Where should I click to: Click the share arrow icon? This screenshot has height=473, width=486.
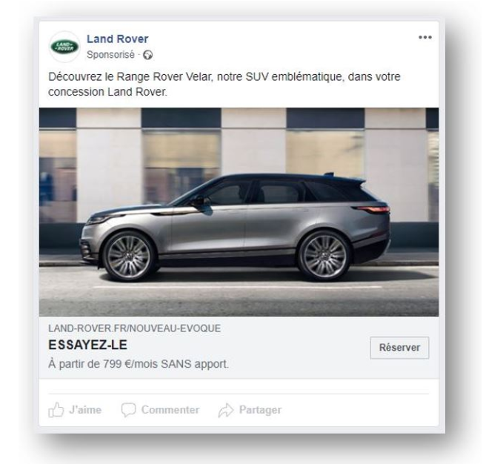(226, 410)
